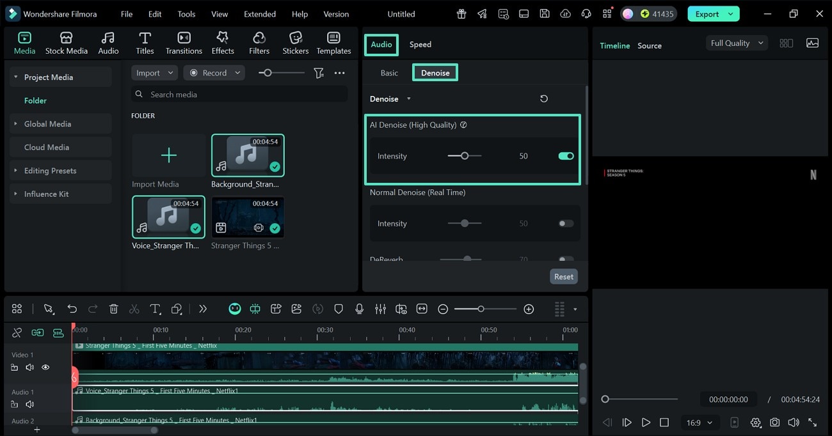Add Text via the T icon

point(156,309)
